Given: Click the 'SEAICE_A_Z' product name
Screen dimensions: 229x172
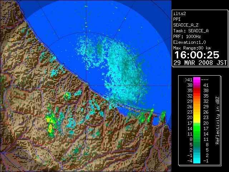Looking at the screenshot, I should [x=186, y=25].
